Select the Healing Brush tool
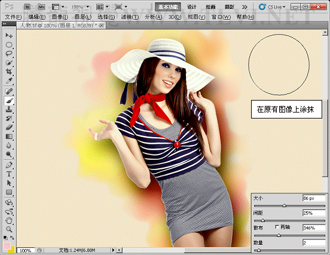330x255 pixels. pyautogui.click(x=9, y=91)
